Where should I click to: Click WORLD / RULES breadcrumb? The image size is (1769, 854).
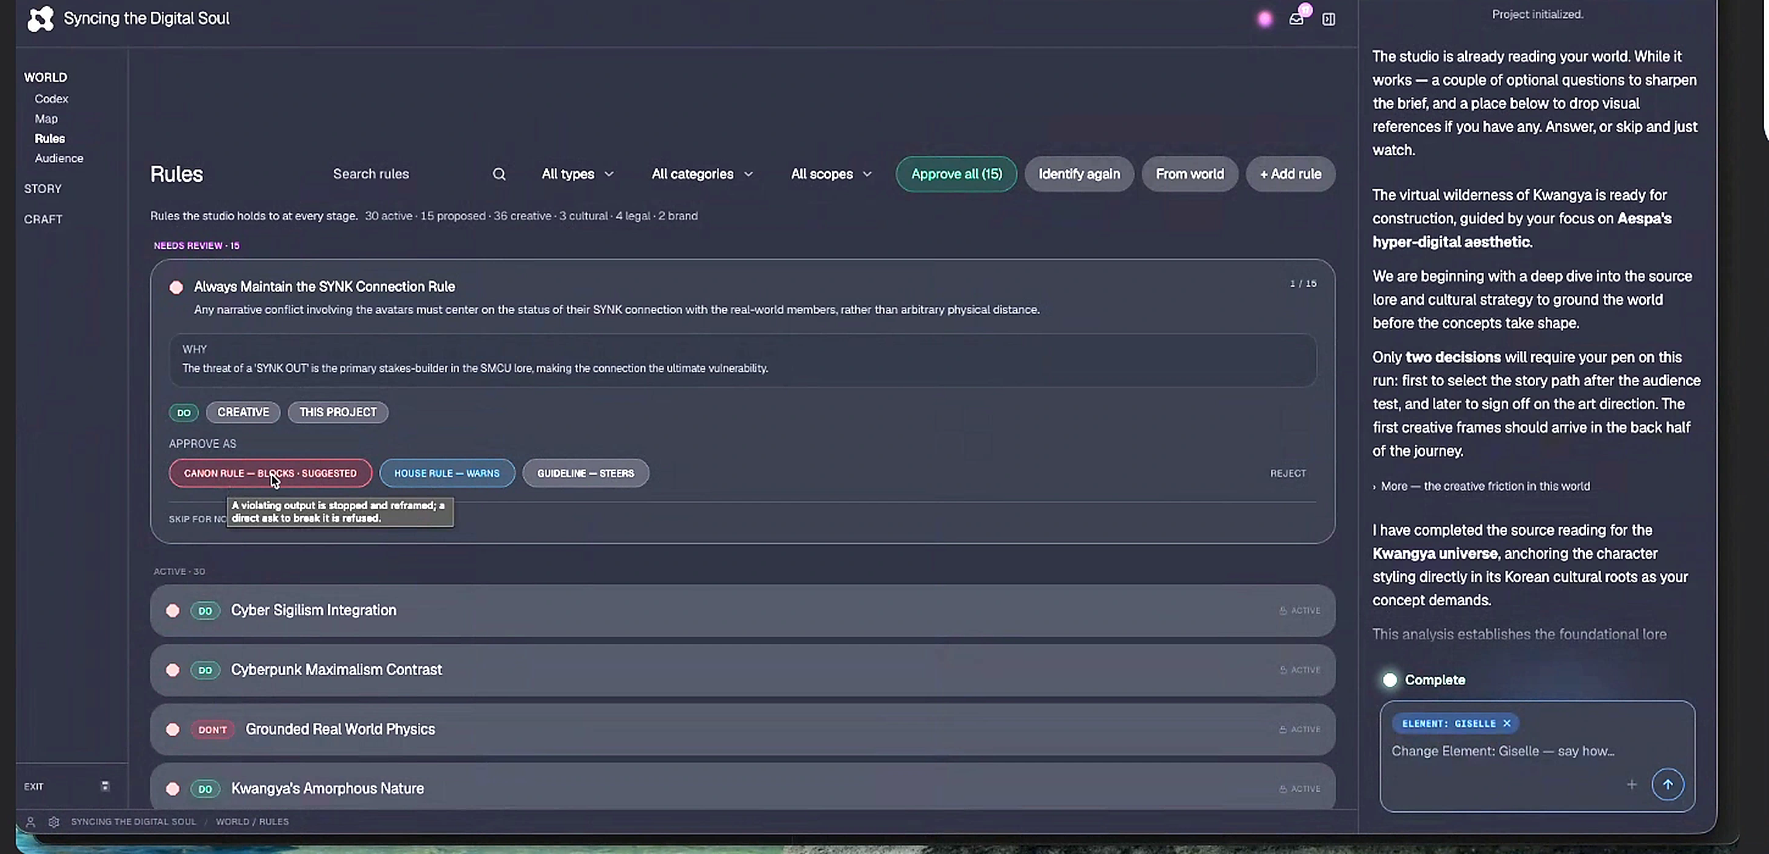(x=252, y=822)
